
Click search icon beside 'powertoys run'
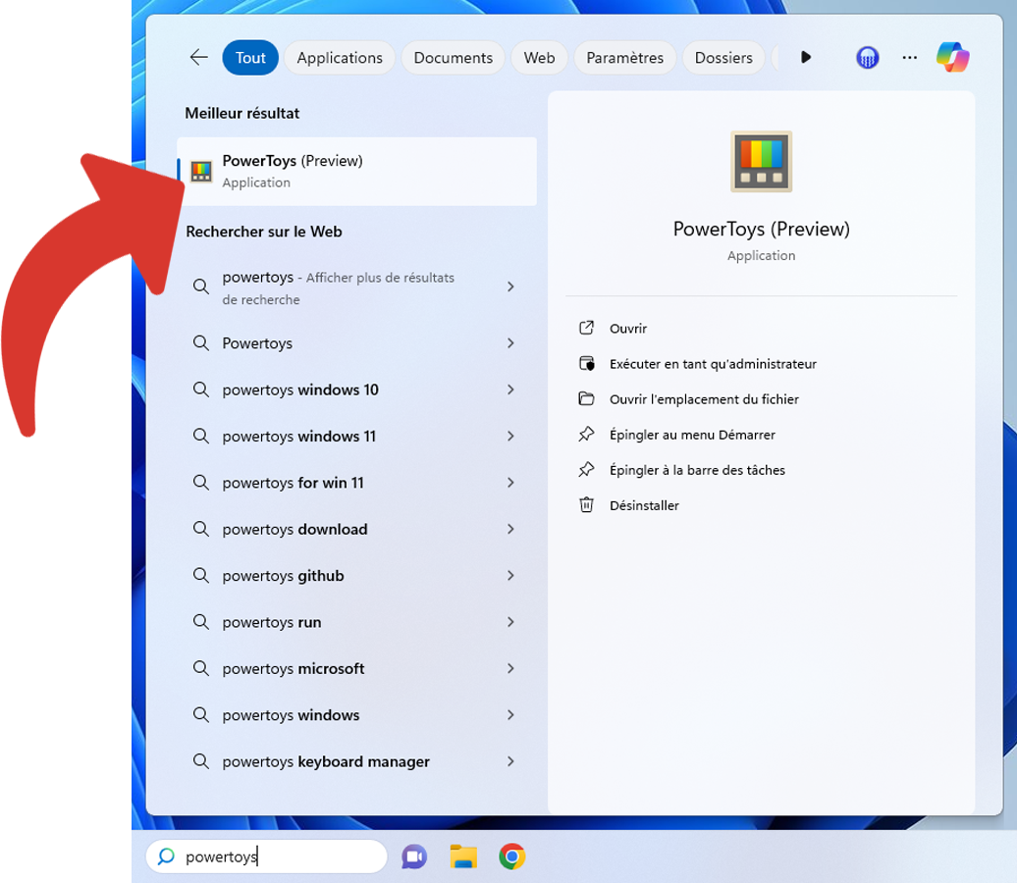(201, 622)
